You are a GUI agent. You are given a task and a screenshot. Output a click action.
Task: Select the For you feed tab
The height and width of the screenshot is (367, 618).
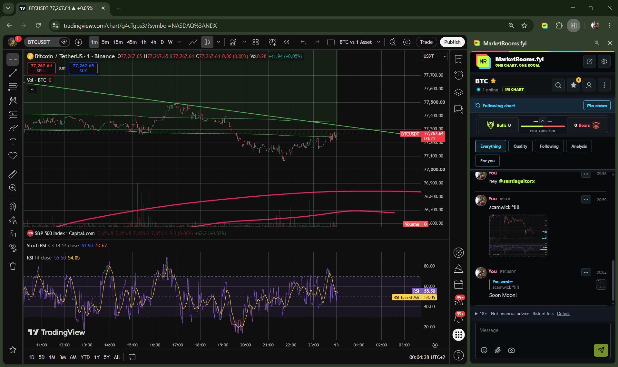[487, 161]
